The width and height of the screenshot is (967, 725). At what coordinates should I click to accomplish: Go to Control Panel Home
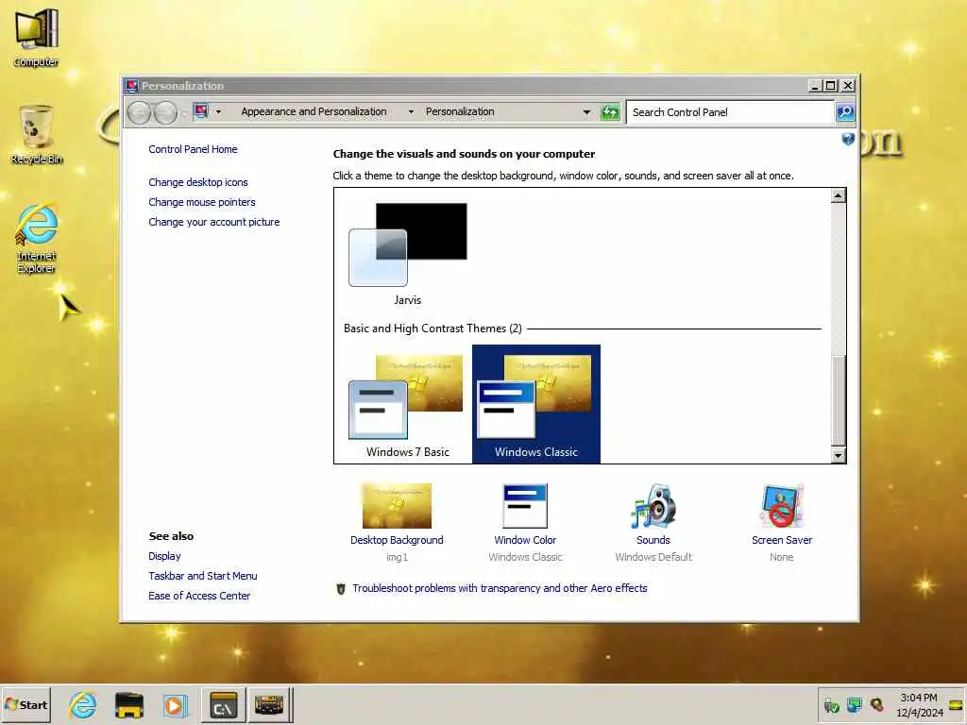[x=193, y=149]
